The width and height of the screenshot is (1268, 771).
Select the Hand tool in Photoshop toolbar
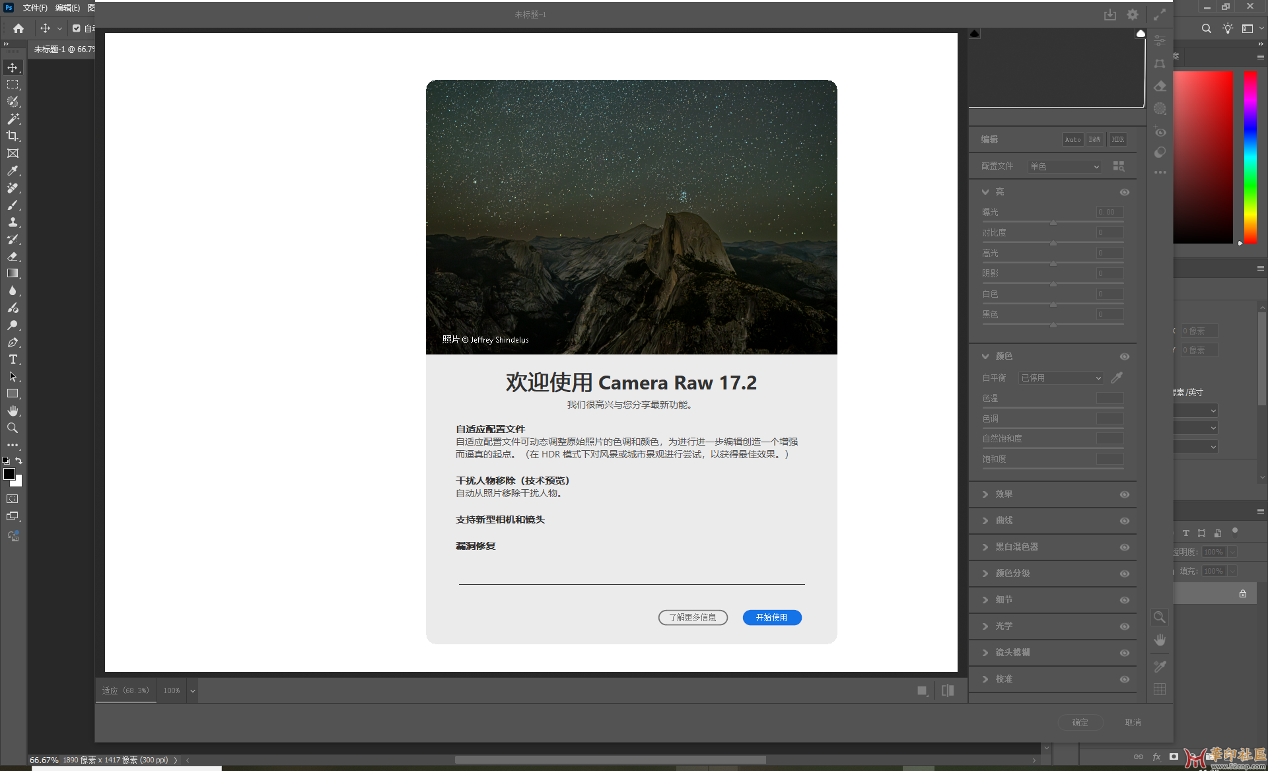13,411
